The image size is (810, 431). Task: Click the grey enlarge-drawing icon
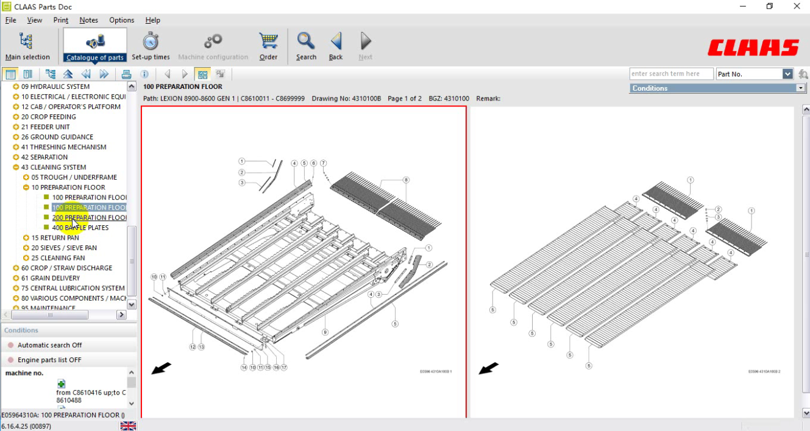pos(220,74)
